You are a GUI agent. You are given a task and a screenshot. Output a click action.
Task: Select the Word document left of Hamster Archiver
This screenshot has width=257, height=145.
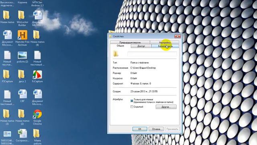pos(7,35)
